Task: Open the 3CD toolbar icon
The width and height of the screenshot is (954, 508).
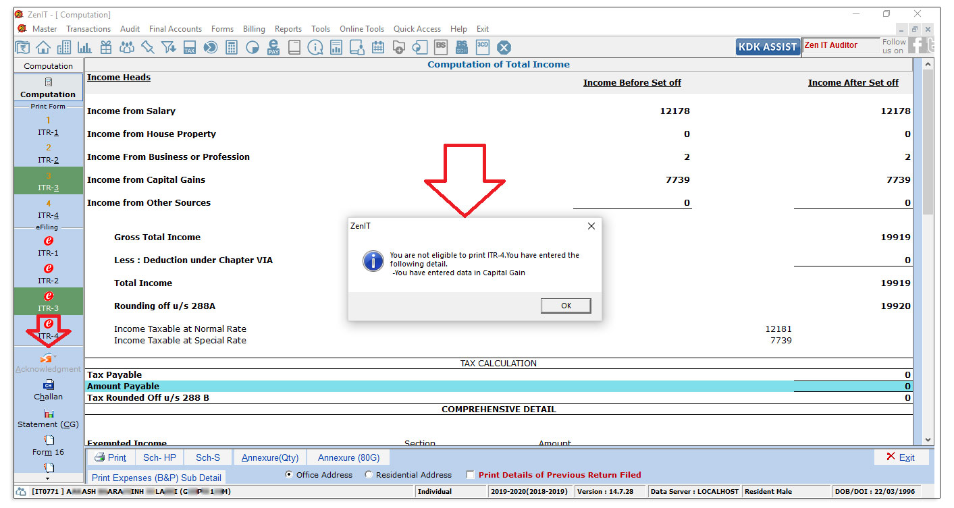Action: pos(483,47)
